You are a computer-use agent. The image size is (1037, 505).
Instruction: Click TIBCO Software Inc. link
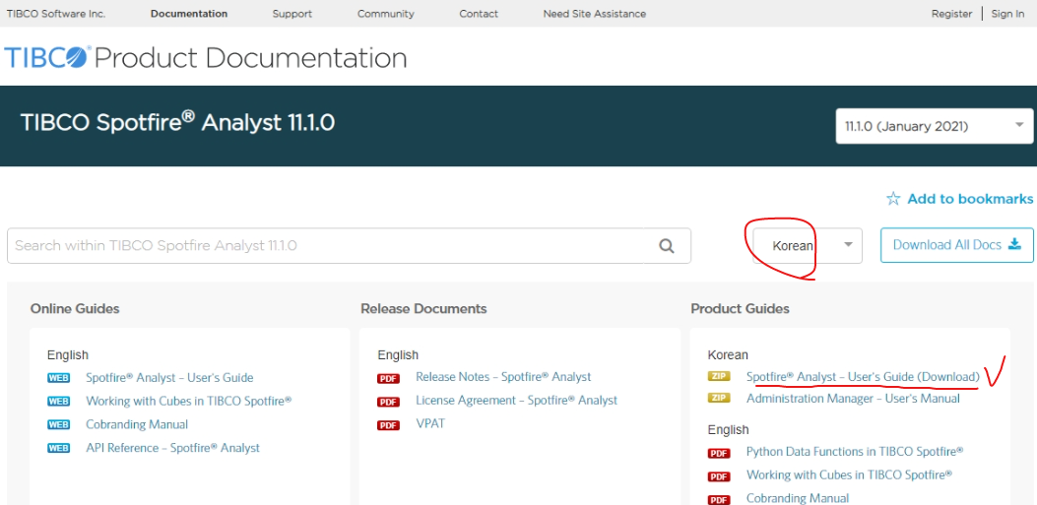(56, 13)
